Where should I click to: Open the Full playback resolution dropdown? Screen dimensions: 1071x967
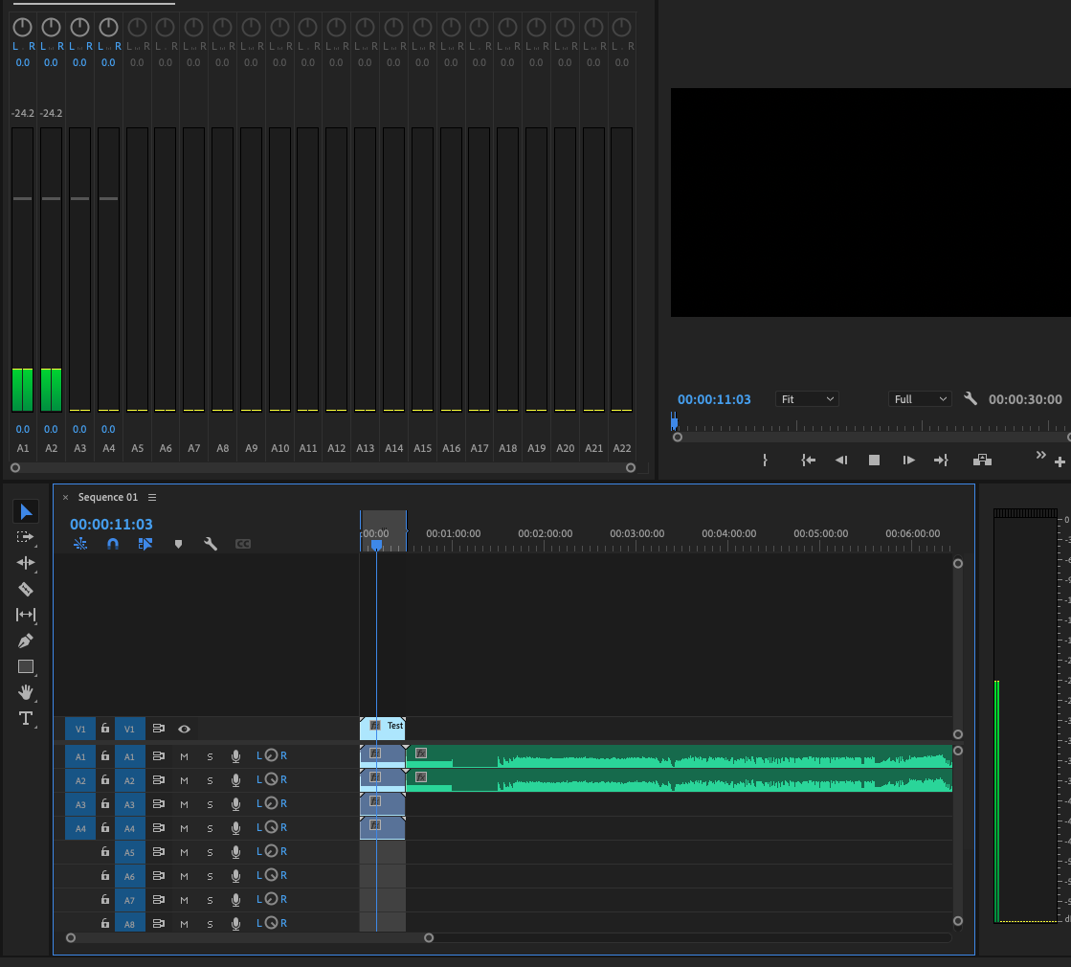pos(920,398)
